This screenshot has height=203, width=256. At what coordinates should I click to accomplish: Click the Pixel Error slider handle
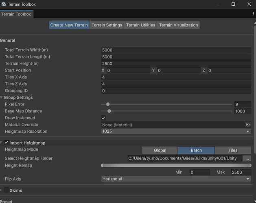click(x=108, y=104)
